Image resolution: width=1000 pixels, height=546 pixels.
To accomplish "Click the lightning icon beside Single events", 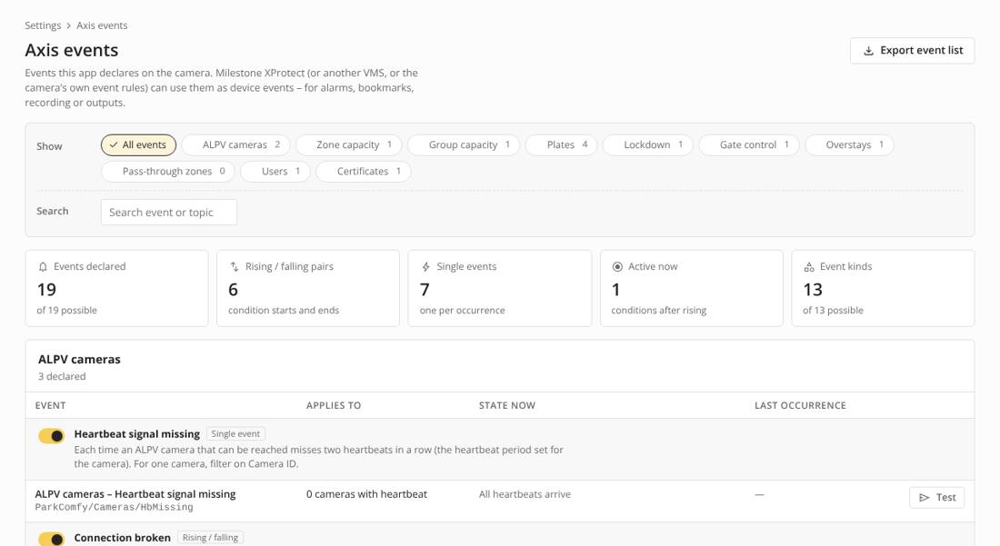I will pos(426,267).
